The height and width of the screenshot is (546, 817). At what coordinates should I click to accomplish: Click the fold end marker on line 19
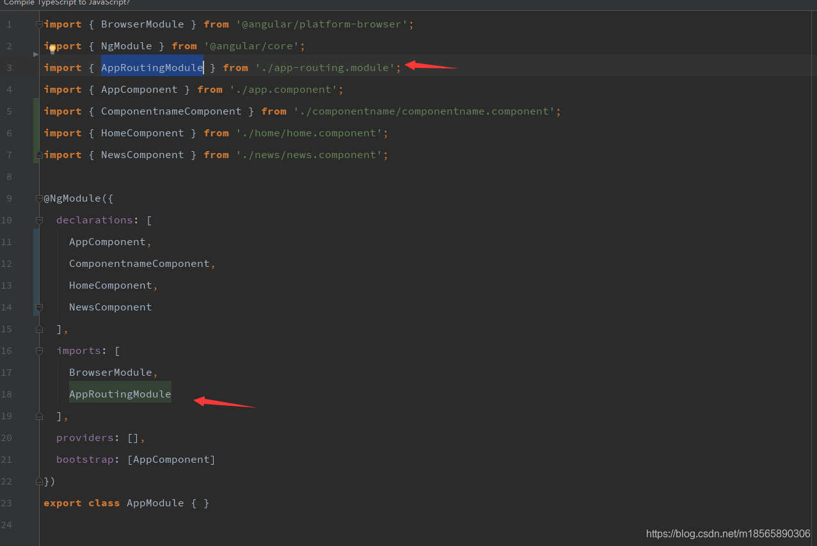click(x=40, y=416)
